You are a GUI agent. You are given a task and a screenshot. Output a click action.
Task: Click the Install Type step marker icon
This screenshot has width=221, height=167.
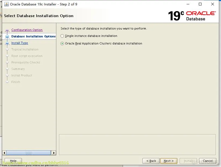click(x=7, y=43)
